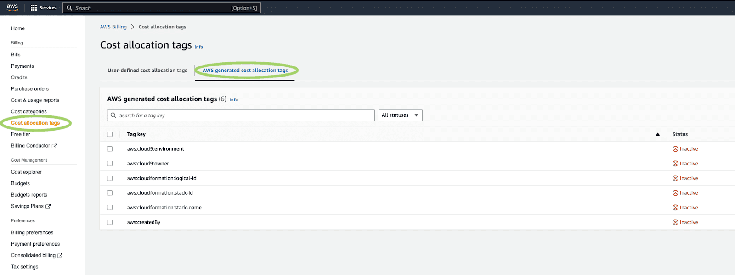The width and height of the screenshot is (735, 275).
Task: Switch to User-defined cost allocation tags tab
Action: [x=147, y=71]
